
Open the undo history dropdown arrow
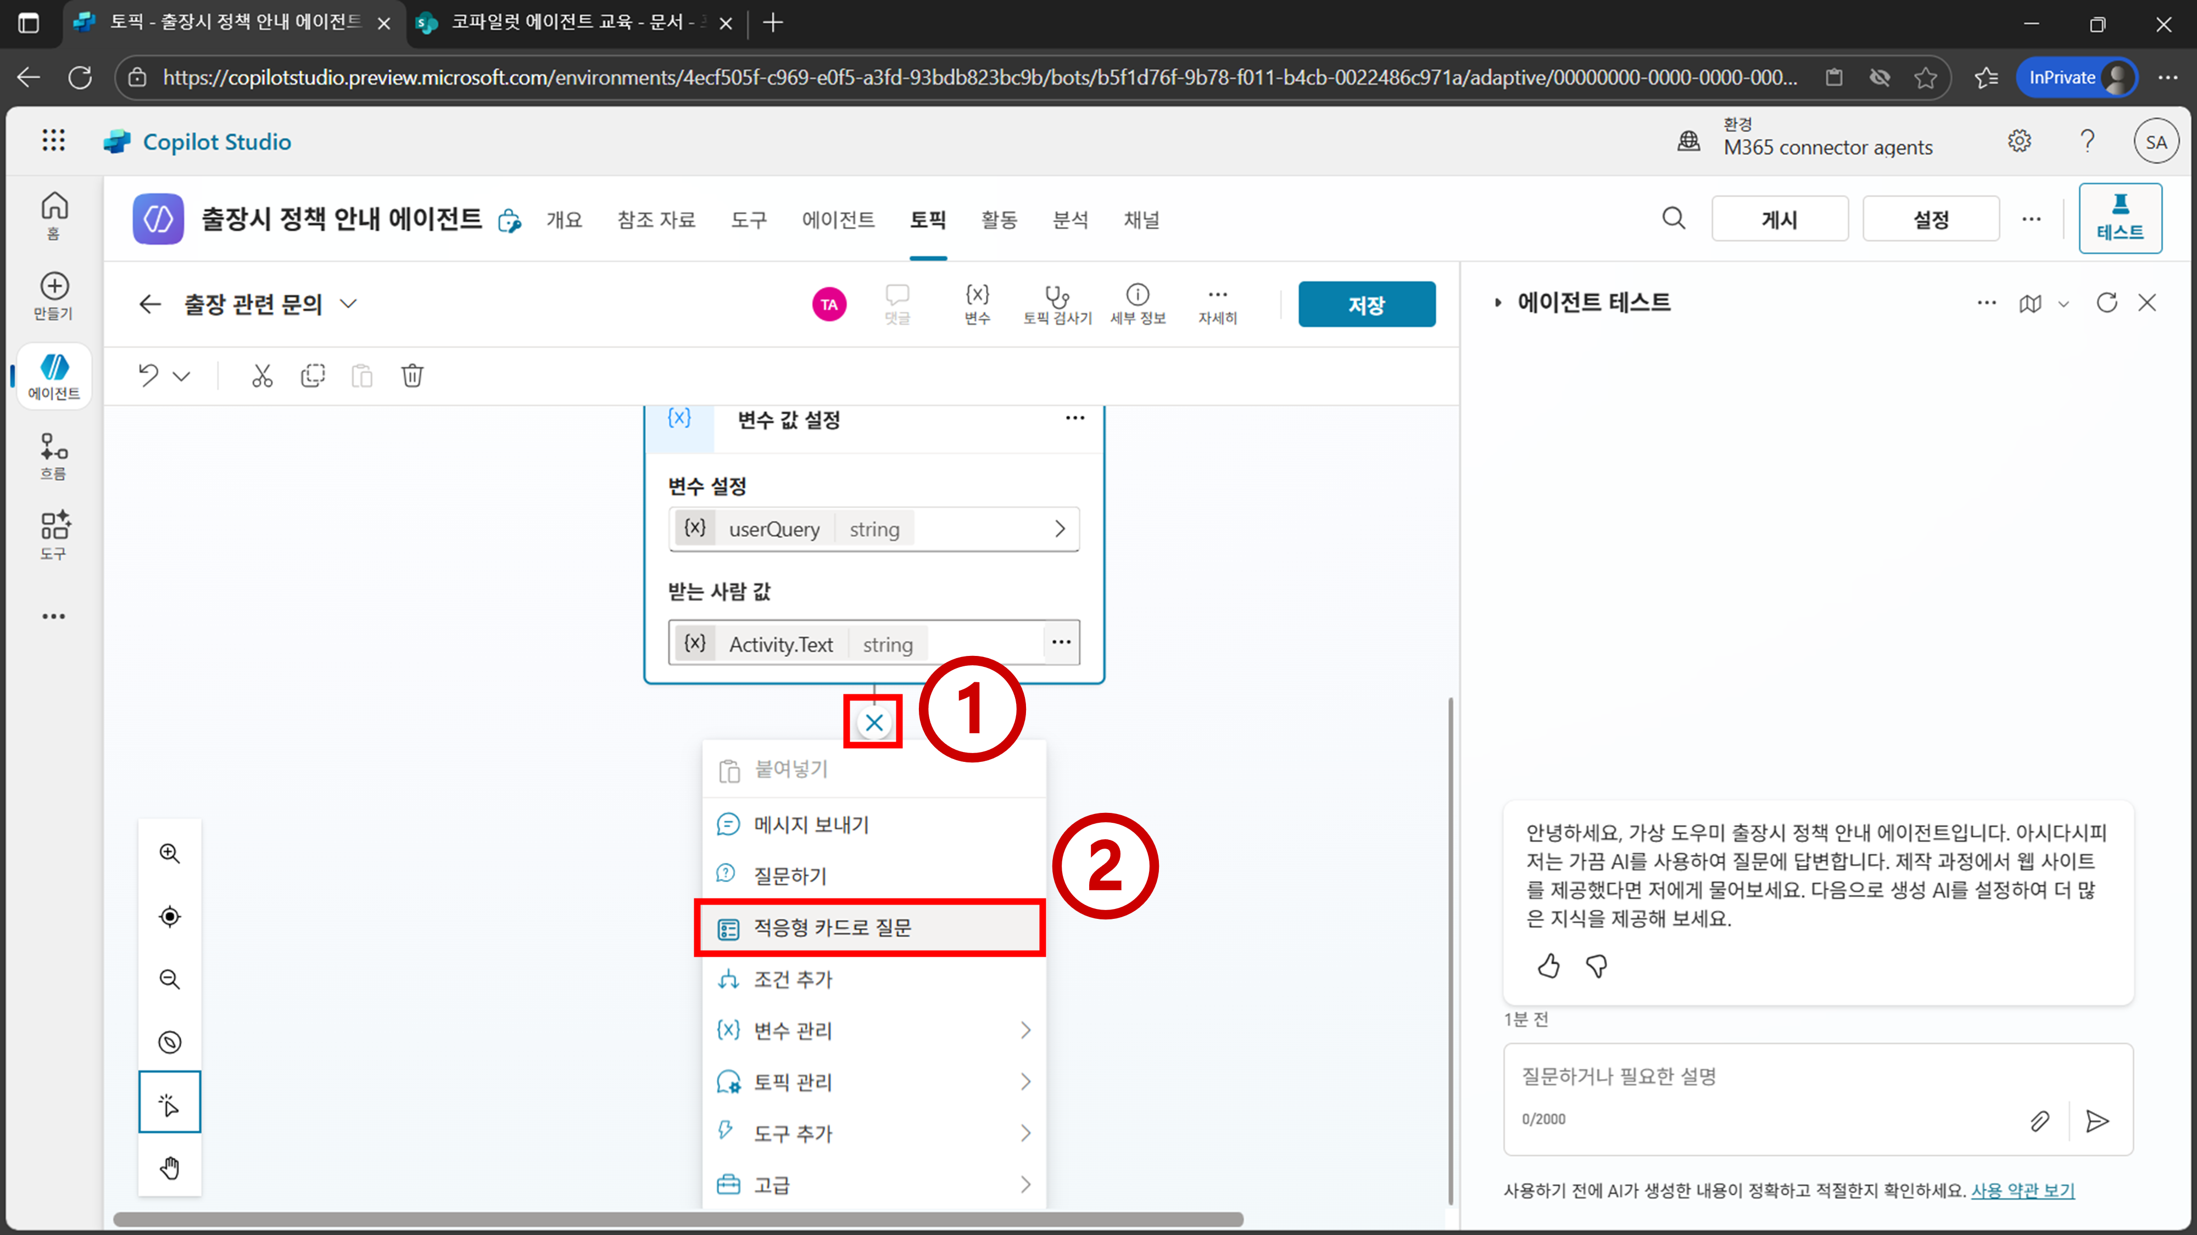point(182,376)
